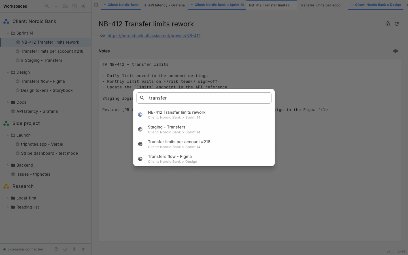Click the green Side project workspace icon
This screenshot has height=255, width=408.
point(6,123)
